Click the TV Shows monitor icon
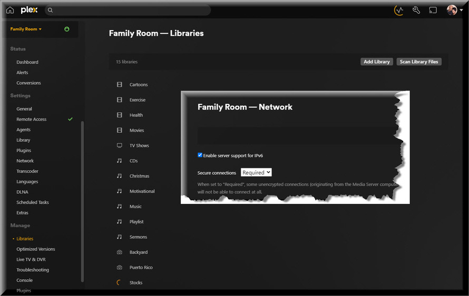Image resolution: width=469 pixels, height=296 pixels. (119, 145)
